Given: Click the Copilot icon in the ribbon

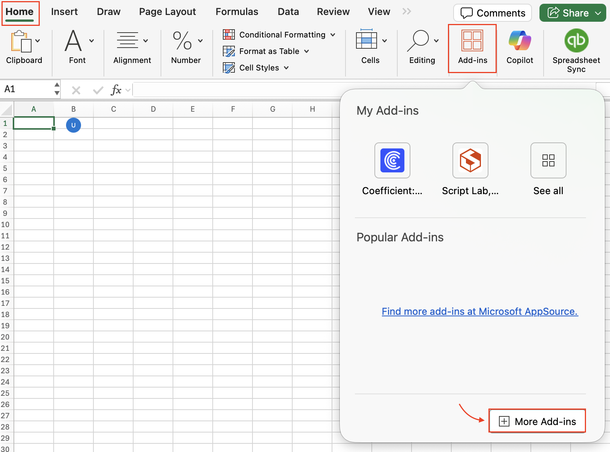Looking at the screenshot, I should (x=520, y=41).
